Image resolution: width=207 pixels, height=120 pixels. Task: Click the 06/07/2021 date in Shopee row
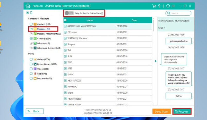[122, 44]
